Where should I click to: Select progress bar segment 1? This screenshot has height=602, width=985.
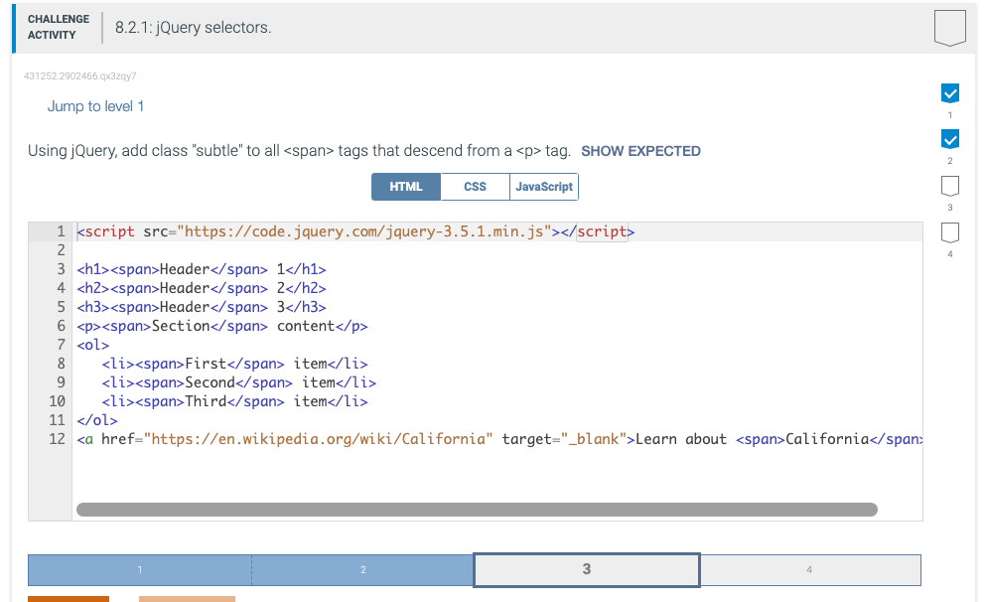point(139,570)
